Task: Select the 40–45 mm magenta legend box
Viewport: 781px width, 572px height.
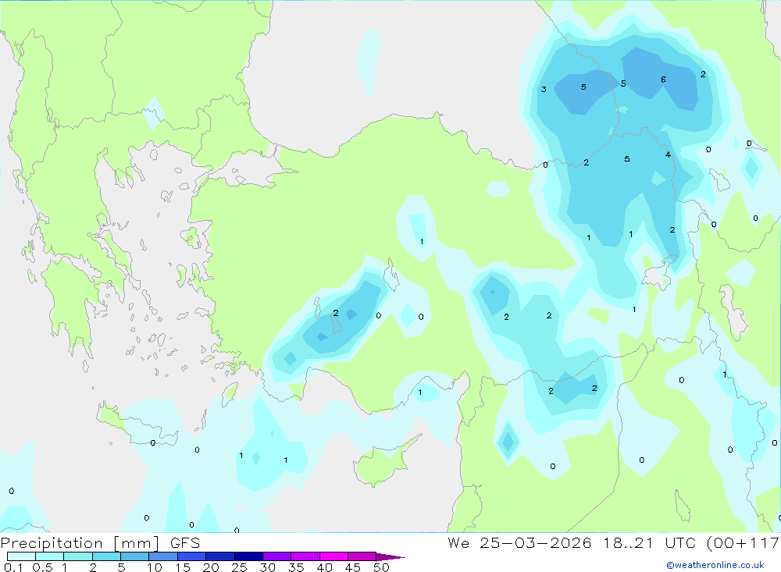Action: click(x=333, y=556)
